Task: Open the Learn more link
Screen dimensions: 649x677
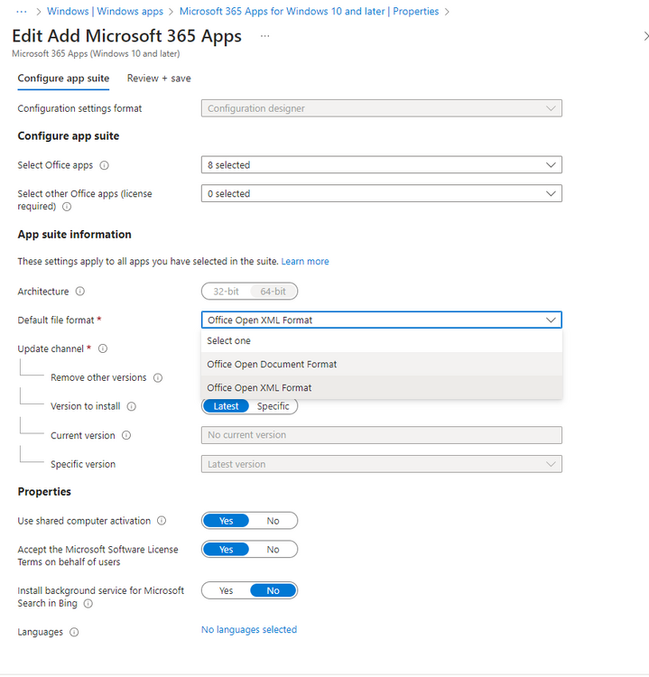Action: pos(305,262)
